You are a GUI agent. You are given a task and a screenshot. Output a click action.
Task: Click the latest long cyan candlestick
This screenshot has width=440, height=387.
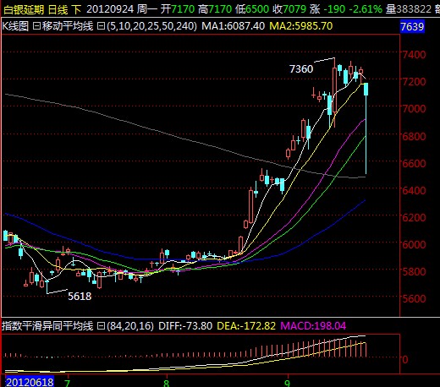pos(366,128)
